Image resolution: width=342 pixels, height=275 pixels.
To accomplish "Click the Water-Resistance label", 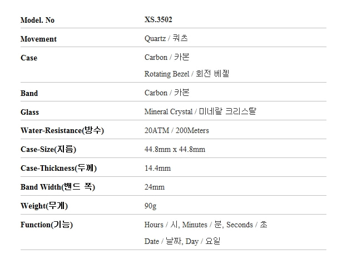I will click(x=62, y=131).
